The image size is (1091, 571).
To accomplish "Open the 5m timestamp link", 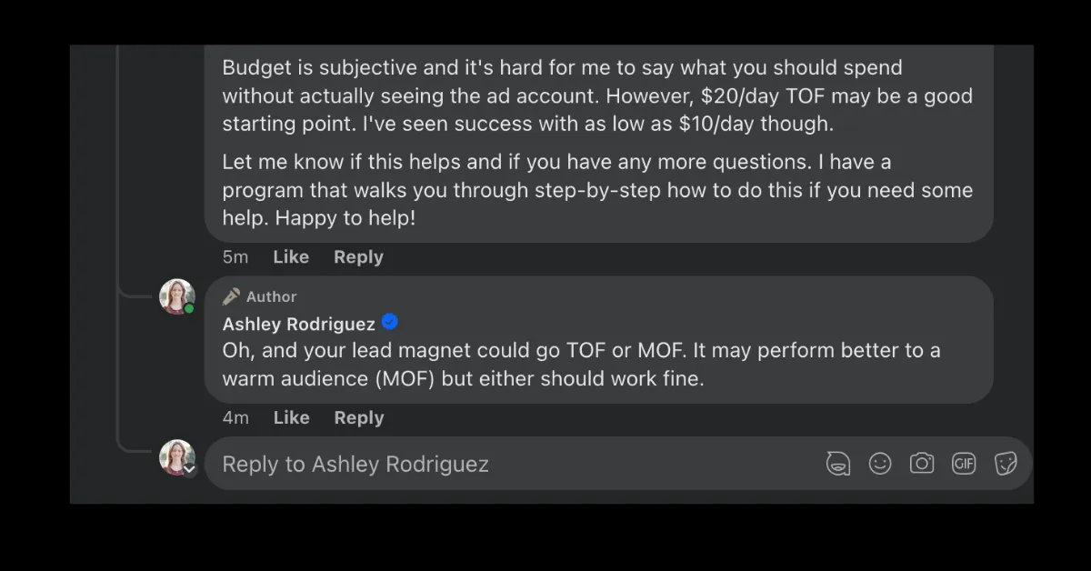I will (235, 257).
